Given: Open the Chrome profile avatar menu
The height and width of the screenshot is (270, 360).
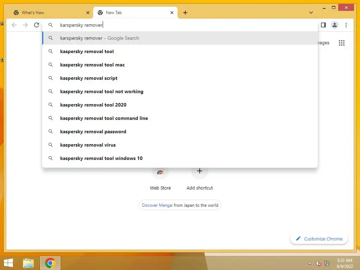Looking at the screenshot, I should [x=335, y=25].
